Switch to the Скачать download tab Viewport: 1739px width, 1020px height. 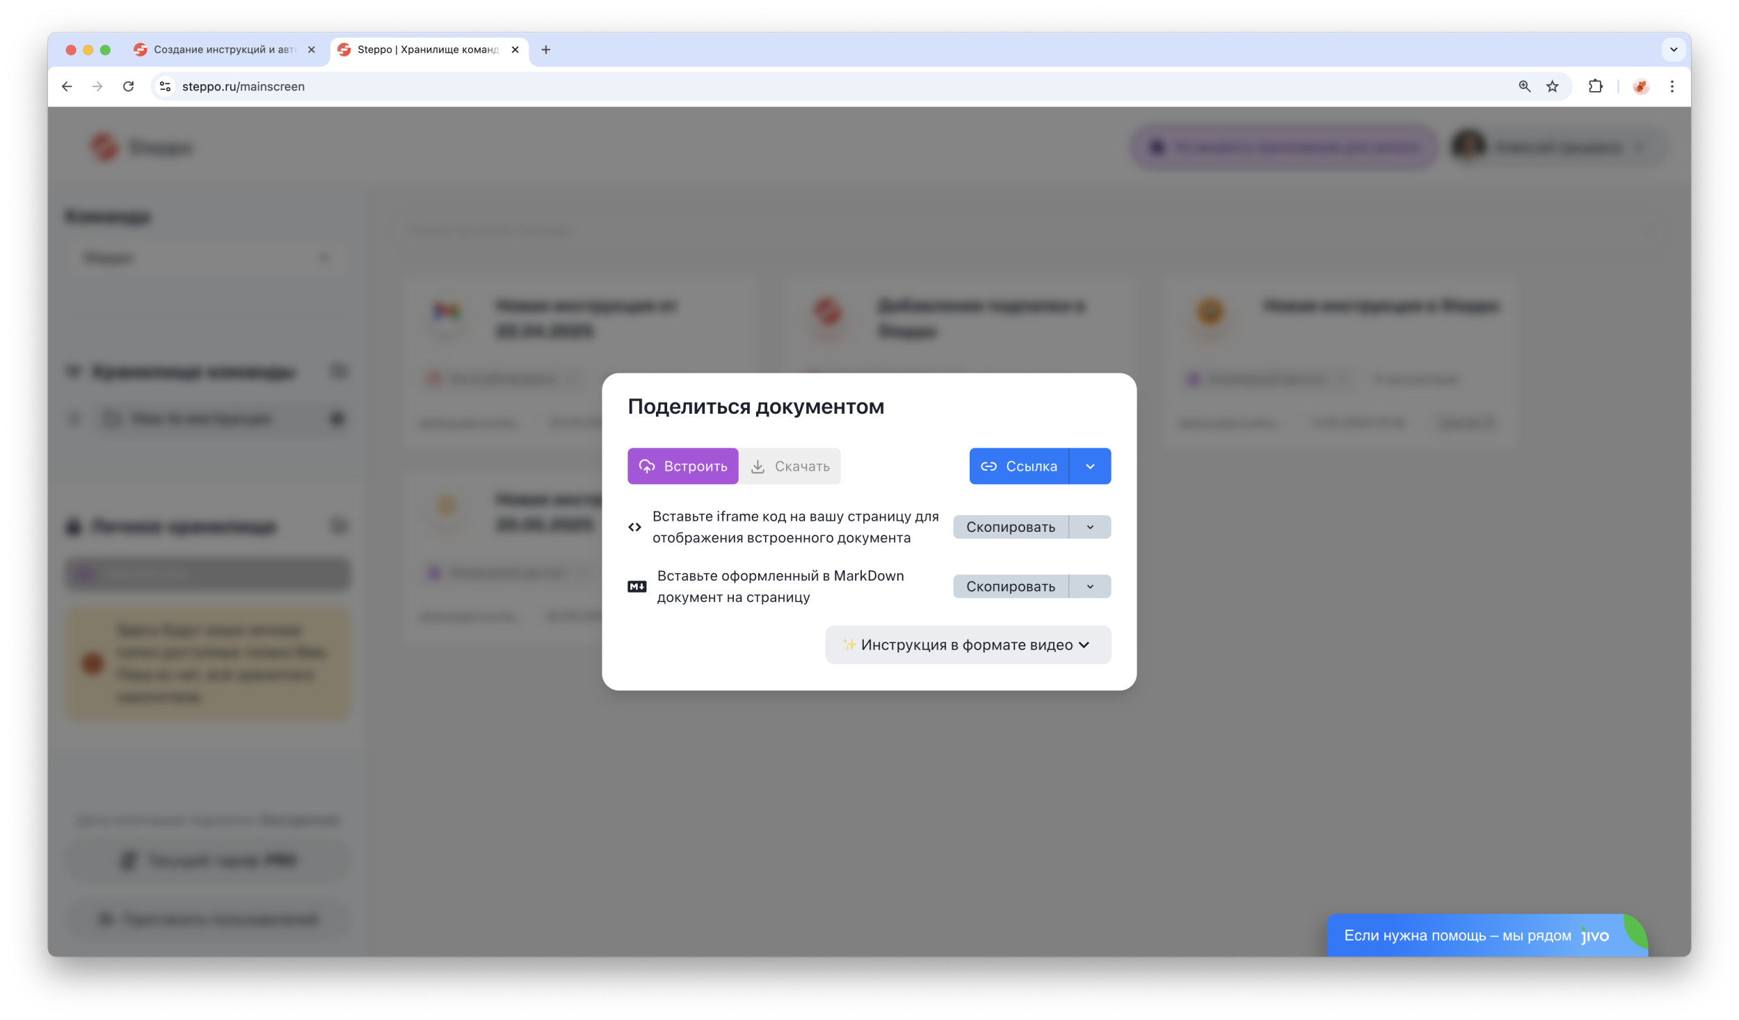(x=790, y=466)
